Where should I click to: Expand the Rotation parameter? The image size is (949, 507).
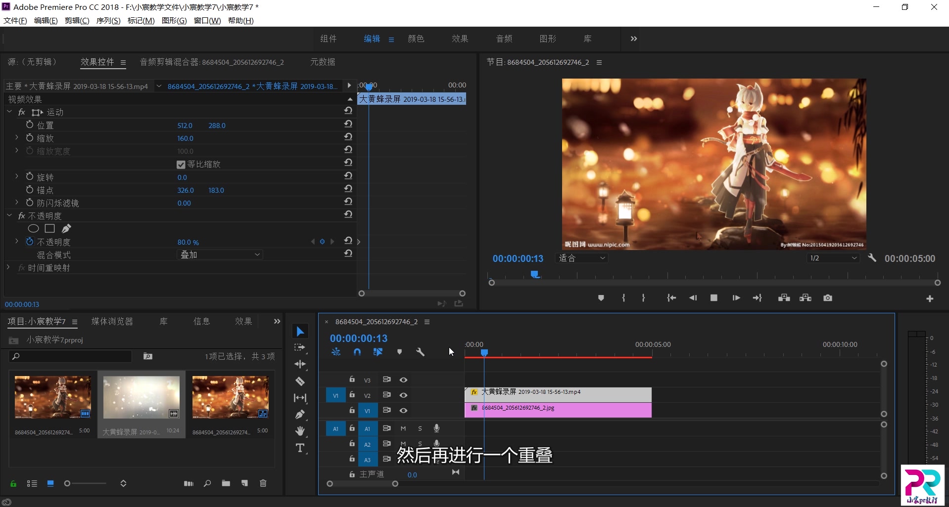[17, 176]
